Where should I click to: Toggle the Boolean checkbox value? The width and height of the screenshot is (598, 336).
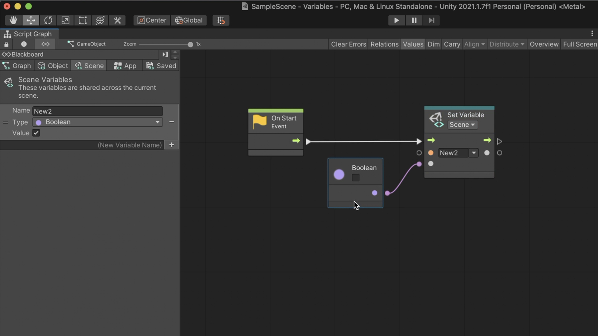(355, 177)
